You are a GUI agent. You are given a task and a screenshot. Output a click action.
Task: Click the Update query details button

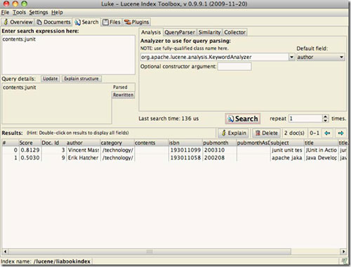point(50,79)
